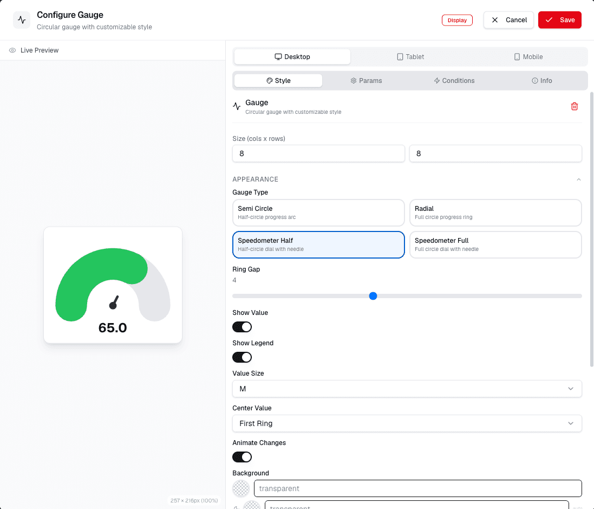Select the Mobile device view
594x509 pixels.
click(528, 56)
